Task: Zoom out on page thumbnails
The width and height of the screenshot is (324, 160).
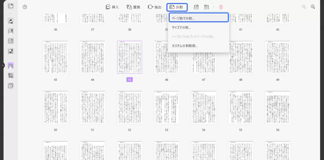Action: (303, 7)
